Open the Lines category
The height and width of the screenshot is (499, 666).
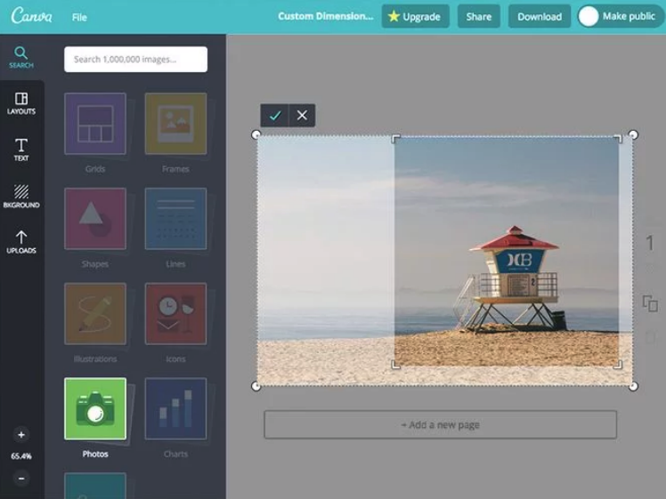coord(175,219)
